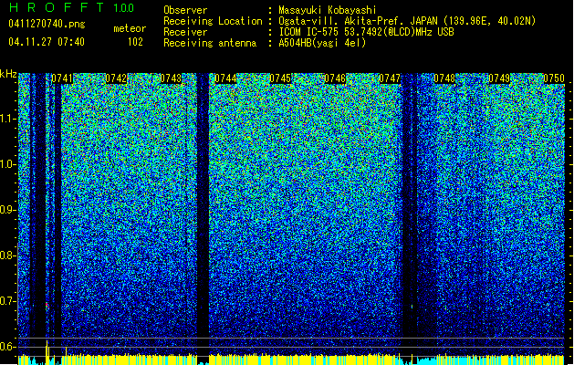Click the Ogata-vill. Akita-Pref. JAPAN location text
Screen dimensions: 574x365
(407, 21)
